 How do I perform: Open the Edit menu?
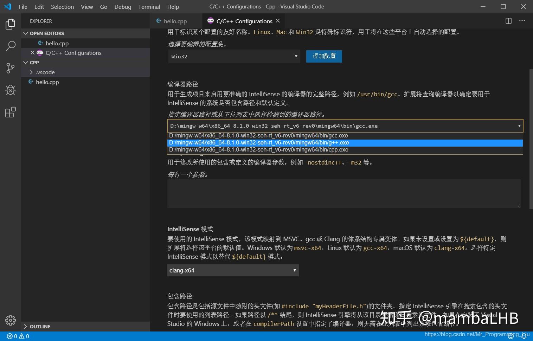[x=39, y=7]
